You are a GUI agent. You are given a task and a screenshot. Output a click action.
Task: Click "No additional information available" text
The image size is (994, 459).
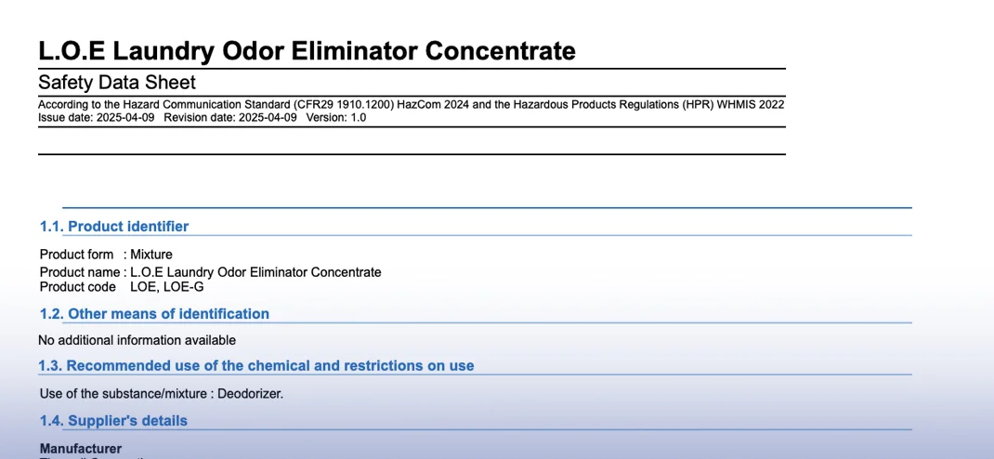coord(137,340)
